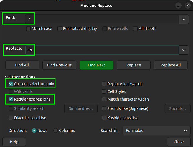Disable Regular expressions option
This screenshot has width=193, height=147.
pos(11,99)
